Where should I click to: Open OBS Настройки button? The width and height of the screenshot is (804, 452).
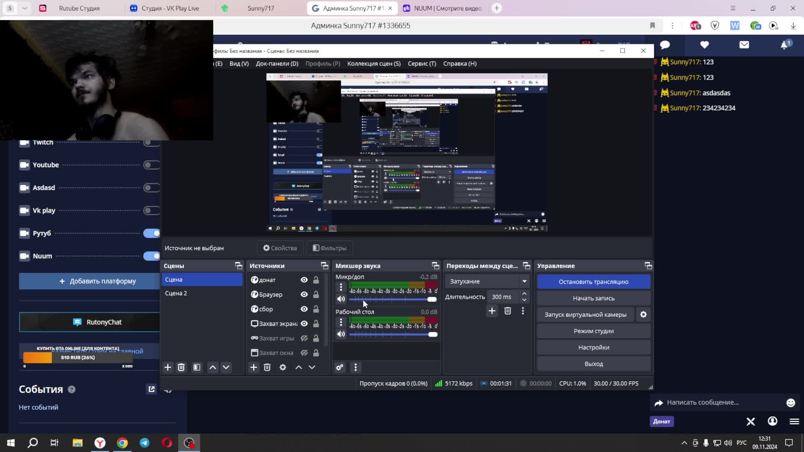coord(593,347)
